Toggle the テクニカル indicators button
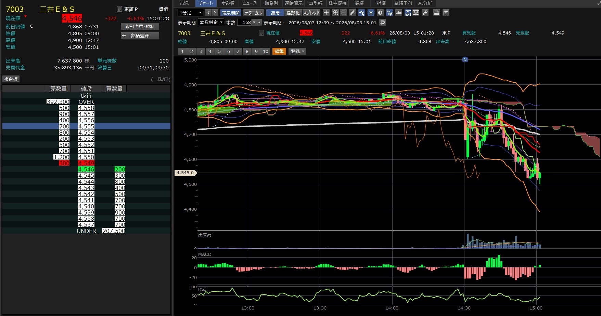The width and height of the screenshot is (601, 316). pos(253,13)
